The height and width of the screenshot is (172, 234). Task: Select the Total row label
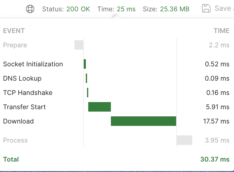(11, 159)
